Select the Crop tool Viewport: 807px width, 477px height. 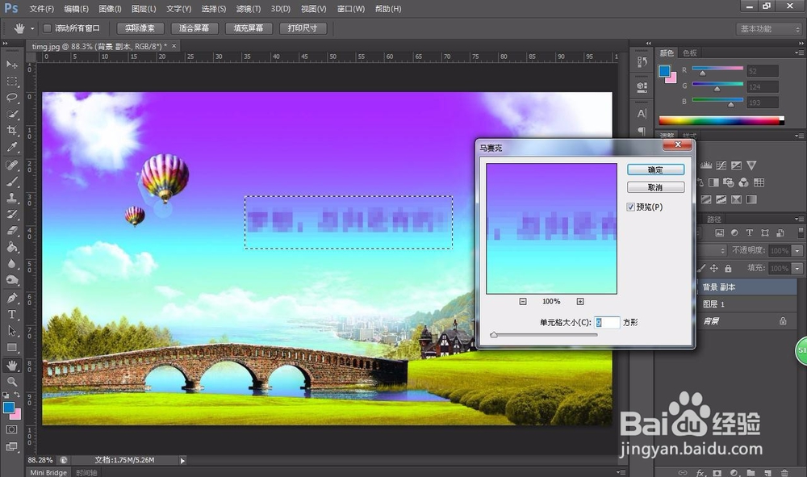[x=12, y=130]
